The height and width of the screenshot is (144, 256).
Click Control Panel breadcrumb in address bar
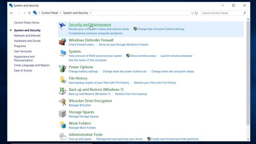50,13
